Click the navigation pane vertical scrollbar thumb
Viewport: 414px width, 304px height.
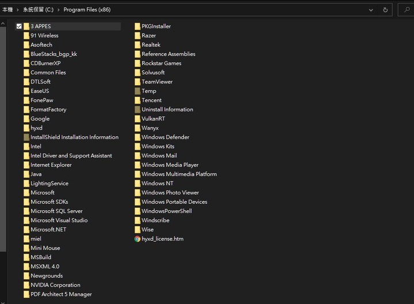tap(3, 139)
